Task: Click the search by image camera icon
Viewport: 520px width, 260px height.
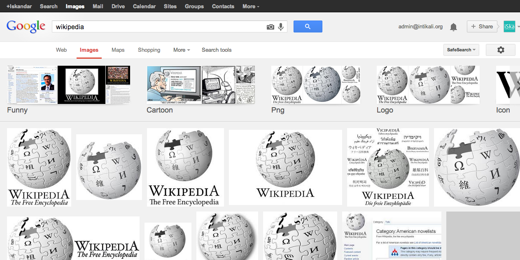Action: coord(270,27)
